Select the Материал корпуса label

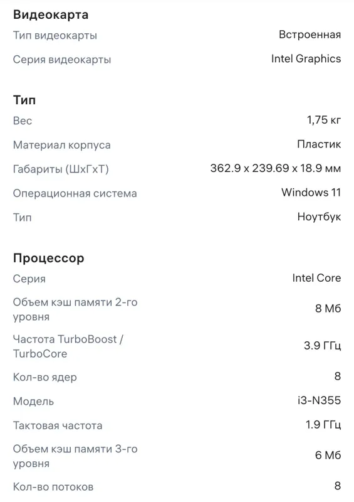point(62,145)
